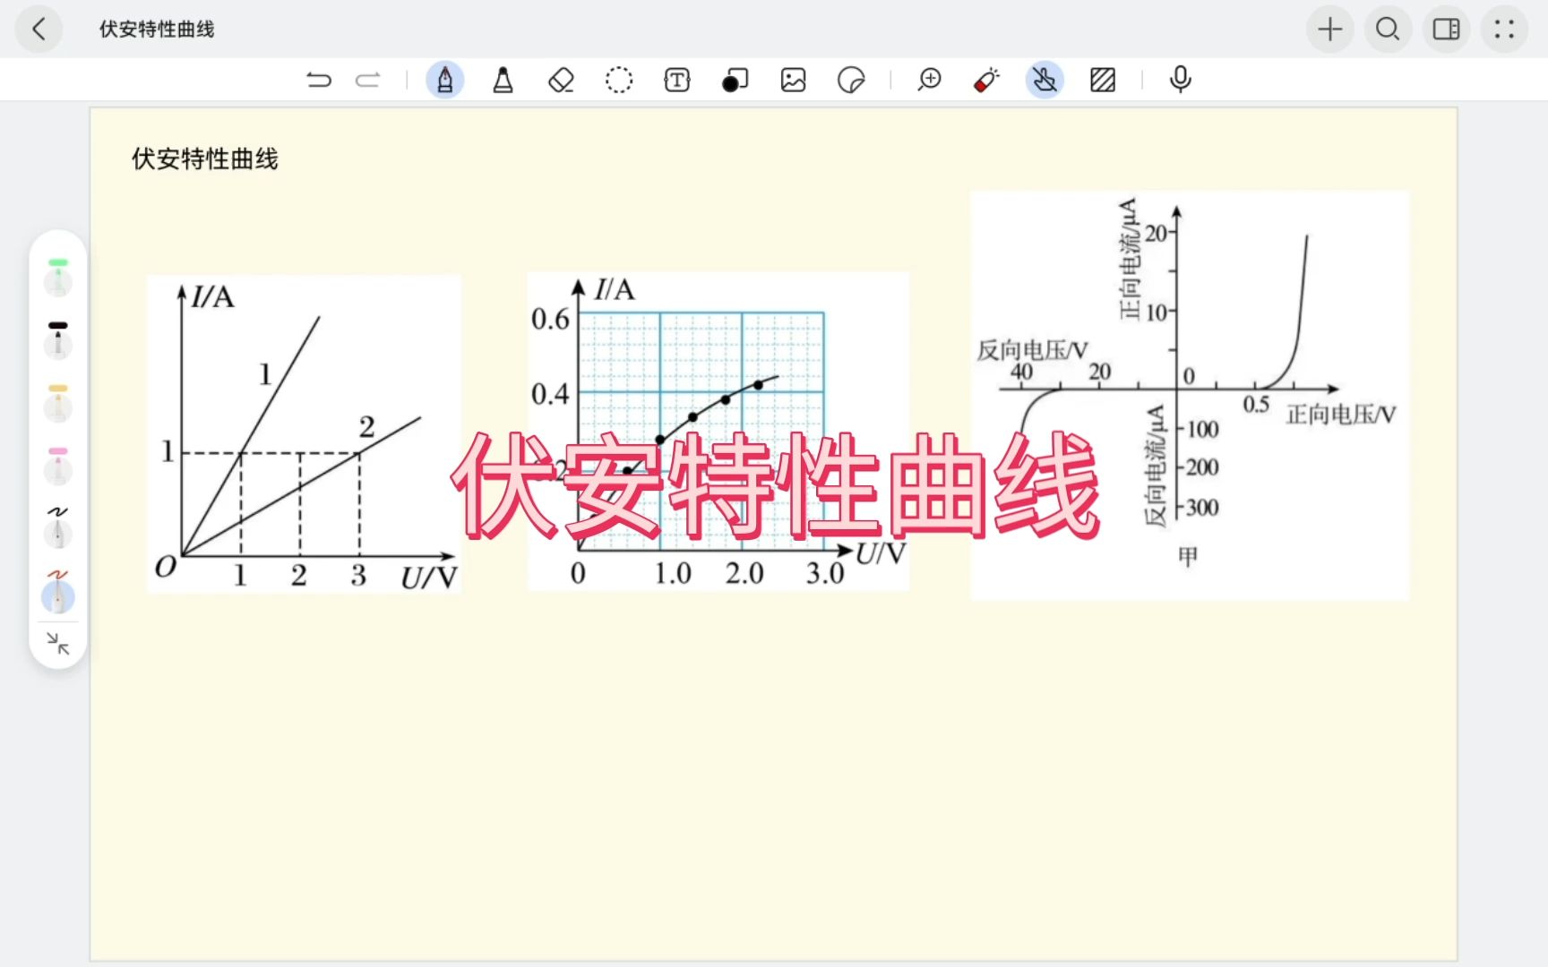Select the Eraser tool

tap(561, 81)
